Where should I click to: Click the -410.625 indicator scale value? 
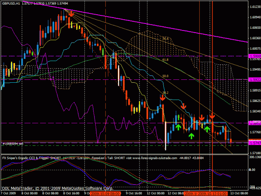pos(255,188)
